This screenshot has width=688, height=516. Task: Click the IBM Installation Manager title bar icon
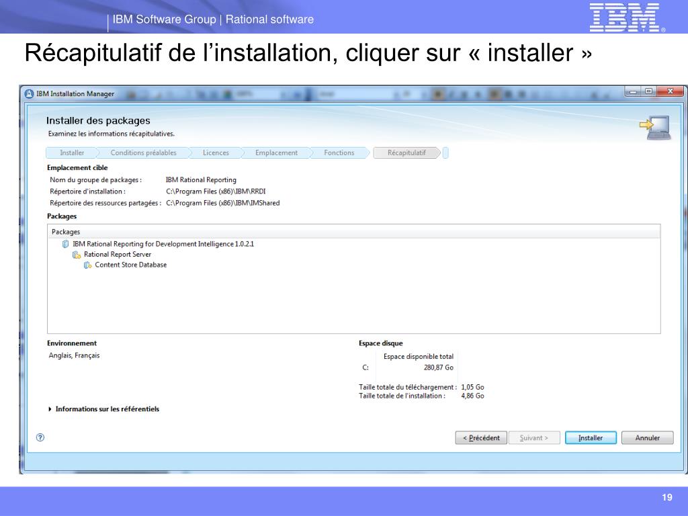[30, 94]
